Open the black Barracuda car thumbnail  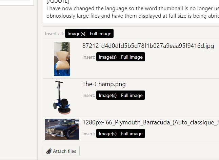point(62,129)
